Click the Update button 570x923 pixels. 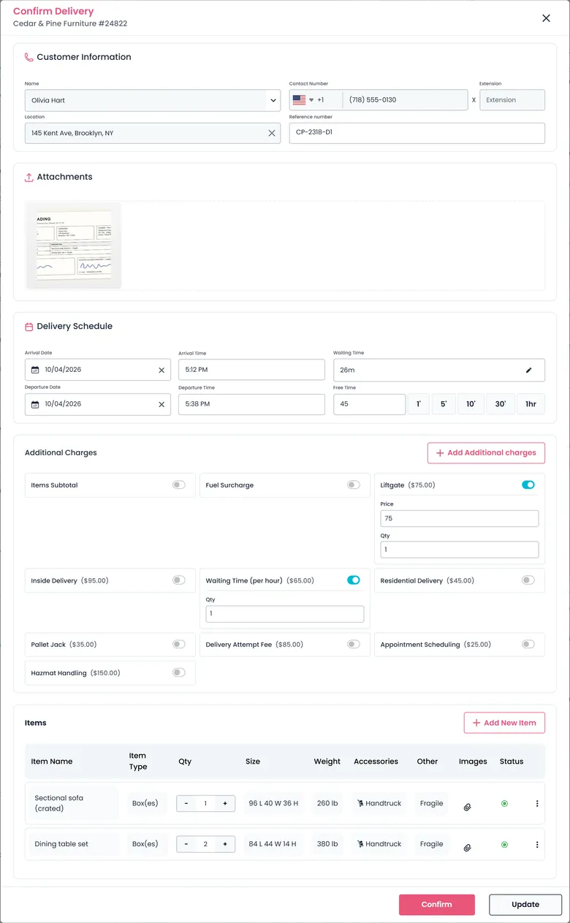tap(525, 905)
